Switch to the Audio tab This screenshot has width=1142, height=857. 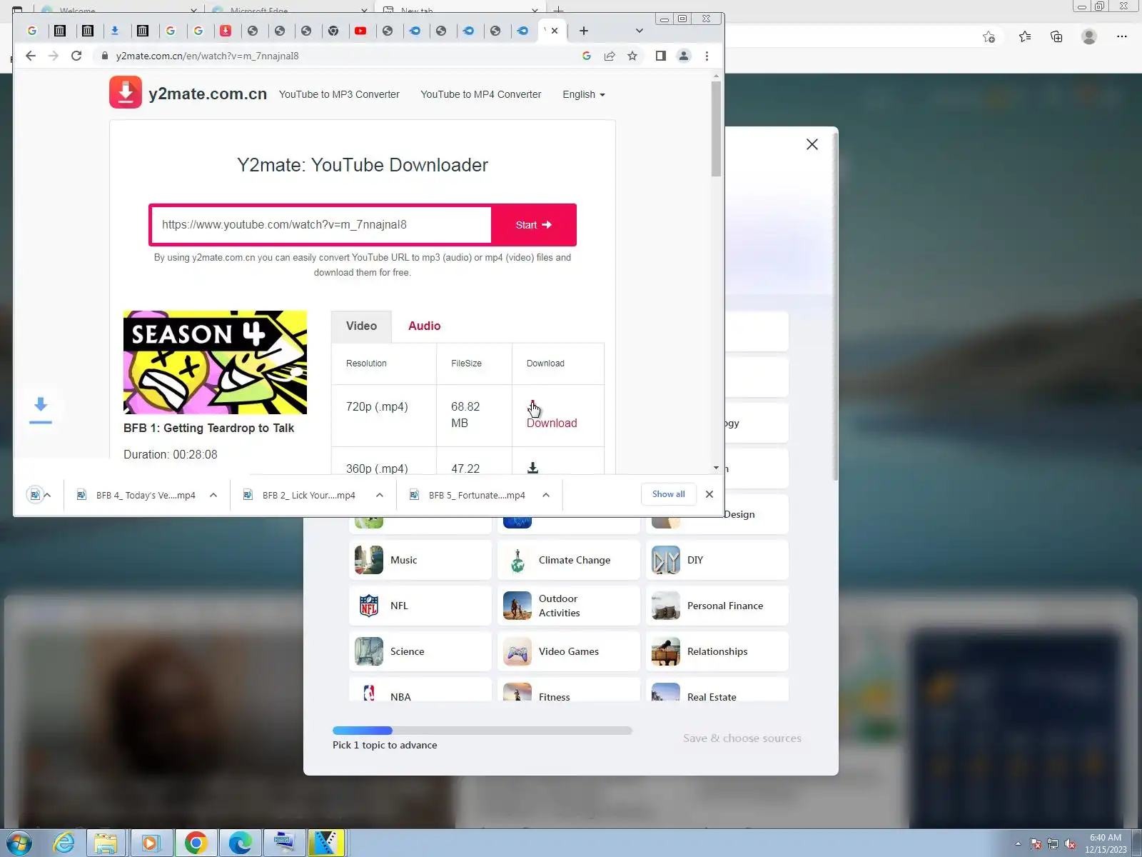[424, 326]
